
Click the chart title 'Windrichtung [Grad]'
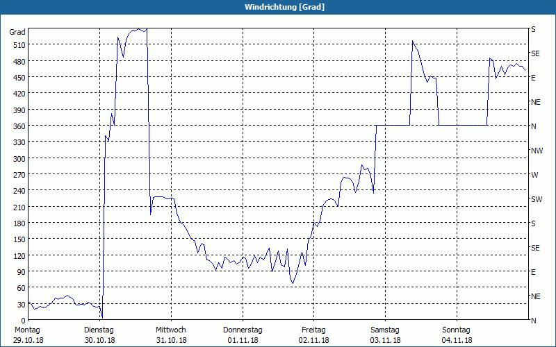284,7
